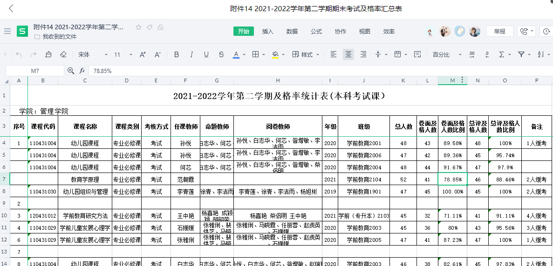Set vertical alignment
553x266 pixels.
point(378,54)
